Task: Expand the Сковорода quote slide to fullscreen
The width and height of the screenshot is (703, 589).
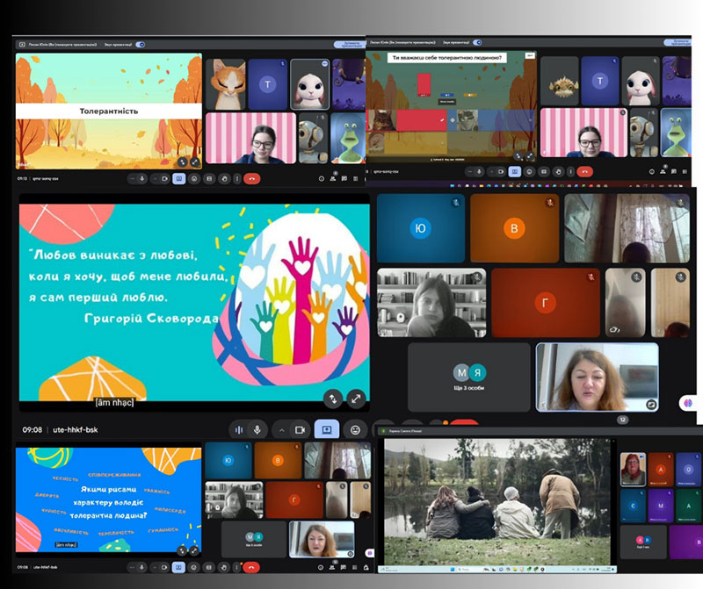Action: click(x=355, y=399)
